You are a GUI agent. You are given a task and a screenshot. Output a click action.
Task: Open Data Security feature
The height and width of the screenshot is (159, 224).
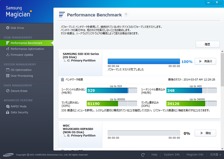point(17,113)
